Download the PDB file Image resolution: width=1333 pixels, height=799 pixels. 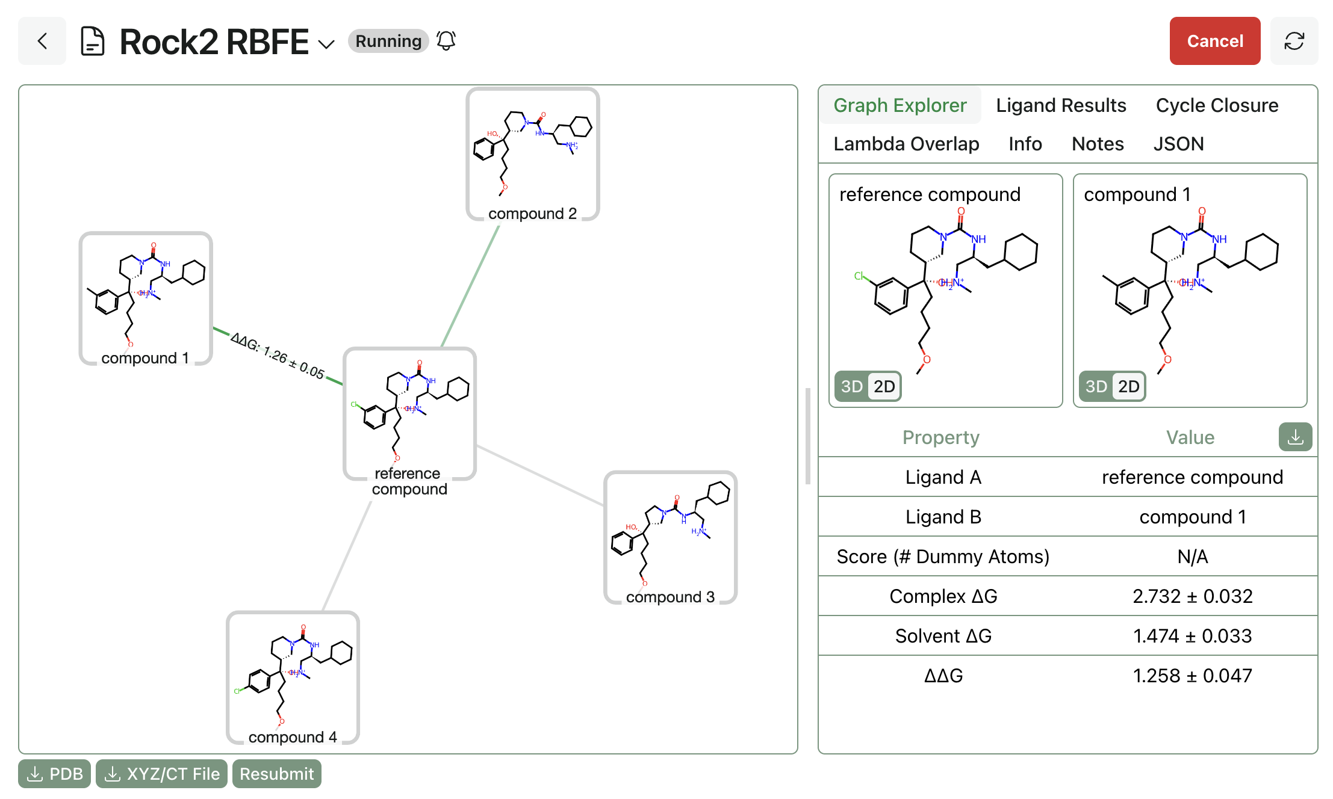(54, 774)
